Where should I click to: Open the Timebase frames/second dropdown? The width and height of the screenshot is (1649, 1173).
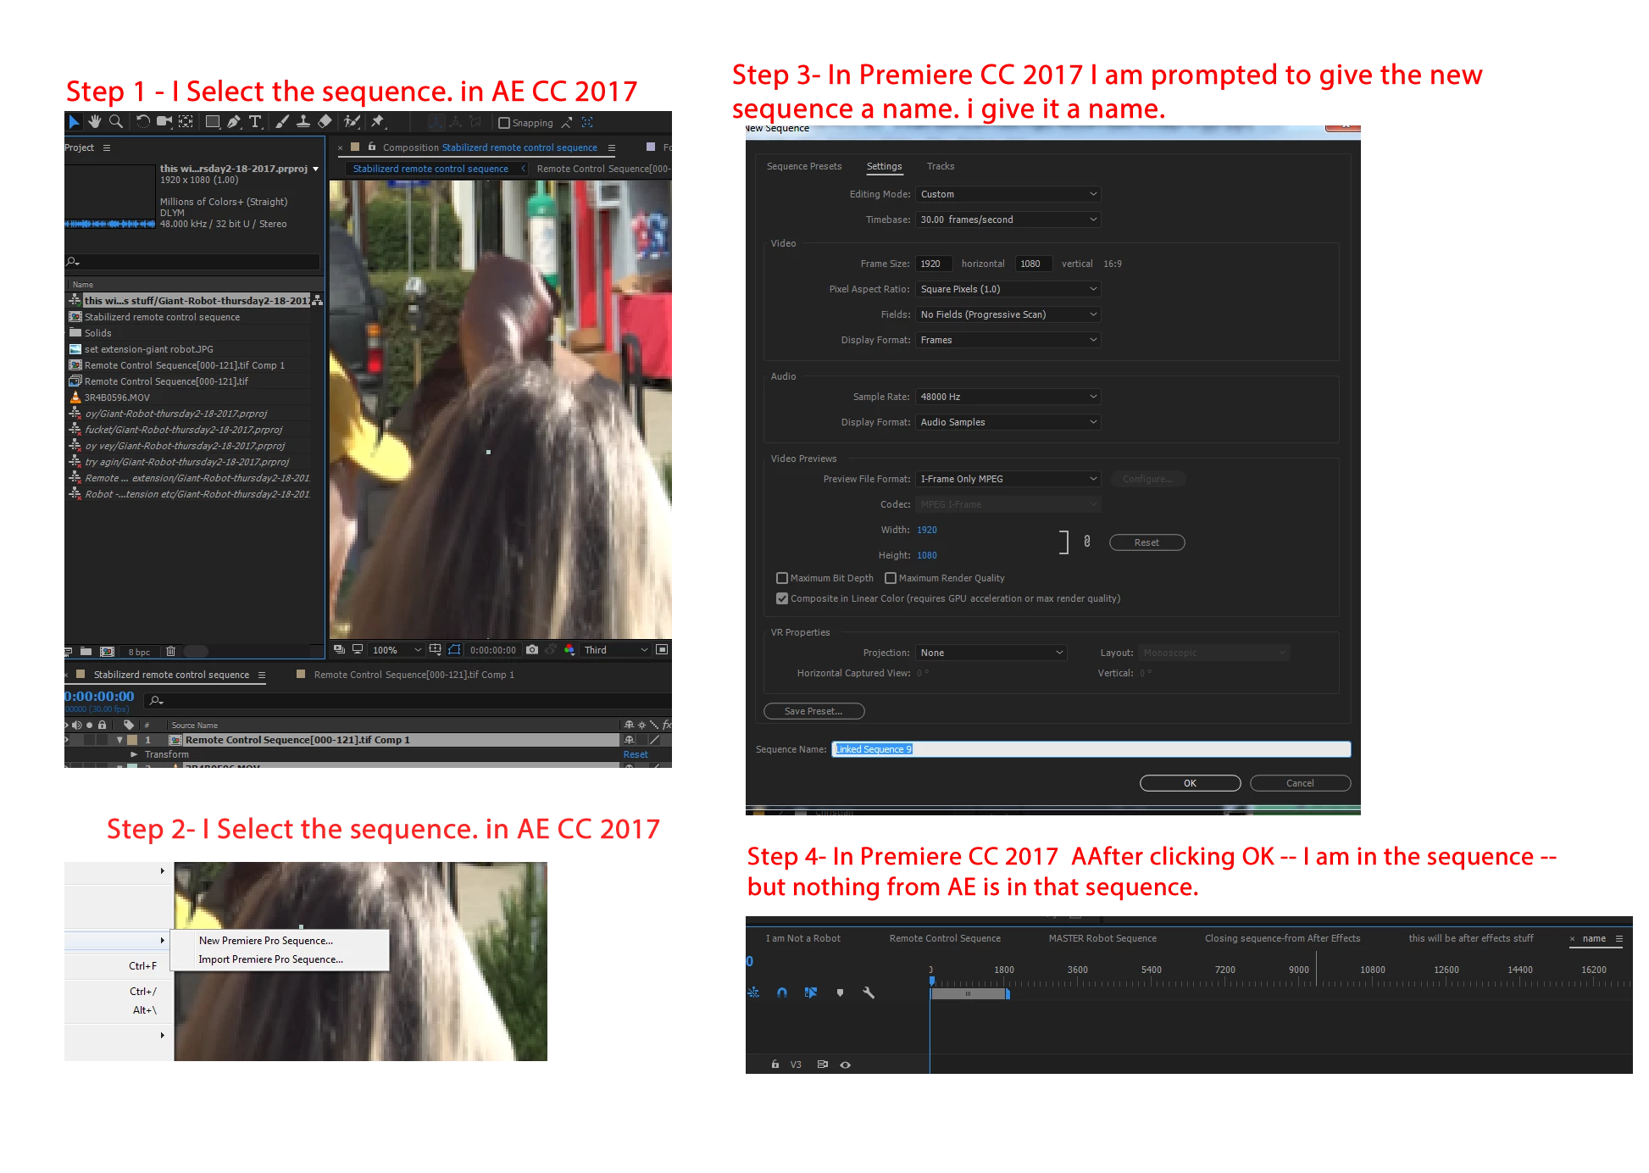[x=1008, y=220]
